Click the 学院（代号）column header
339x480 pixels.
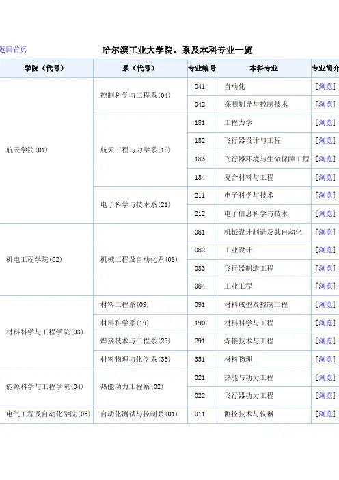click(46, 68)
